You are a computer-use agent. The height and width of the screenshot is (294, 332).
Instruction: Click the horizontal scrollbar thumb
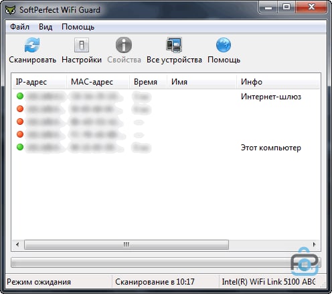[127, 244]
